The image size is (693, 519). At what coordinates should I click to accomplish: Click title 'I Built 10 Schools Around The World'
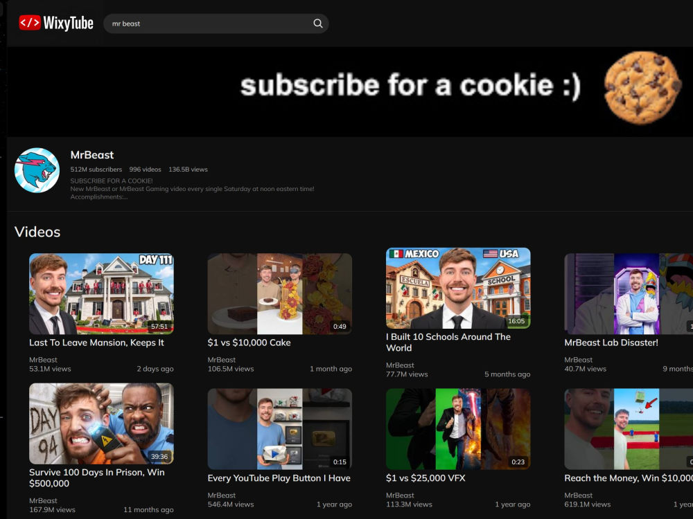click(448, 342)
